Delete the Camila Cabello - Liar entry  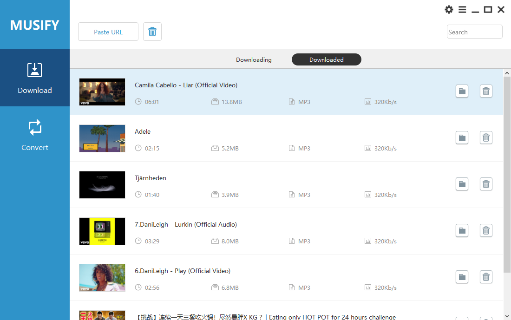(x=486, y=91)
